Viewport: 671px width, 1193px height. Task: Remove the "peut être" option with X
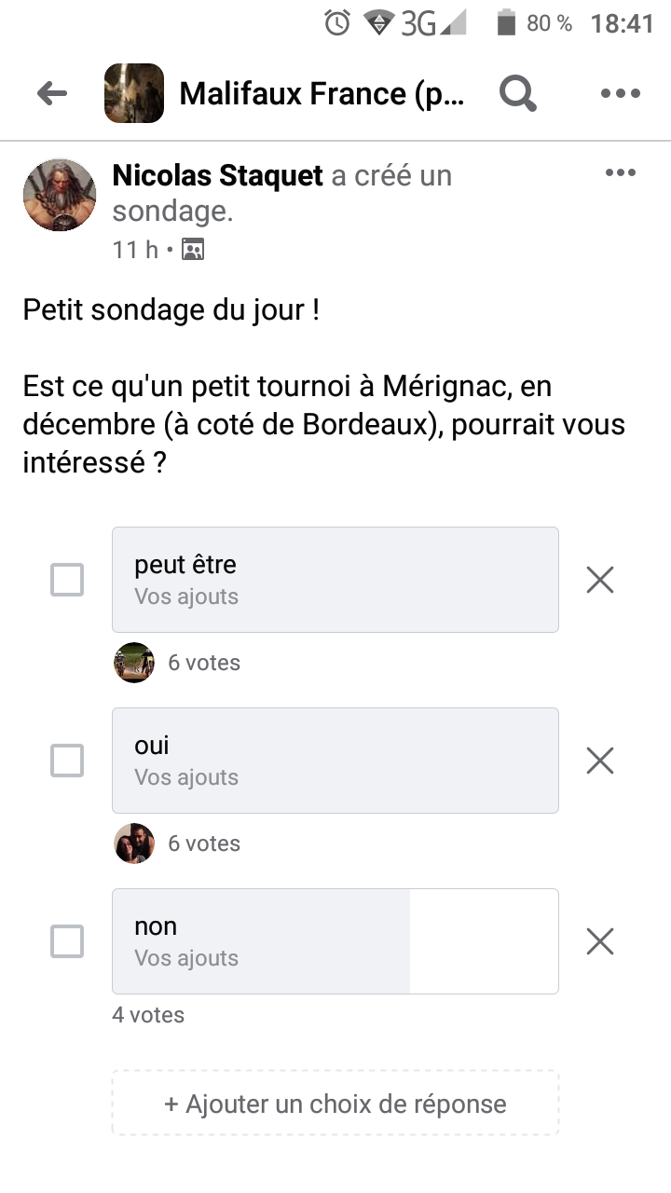(600, 580)
